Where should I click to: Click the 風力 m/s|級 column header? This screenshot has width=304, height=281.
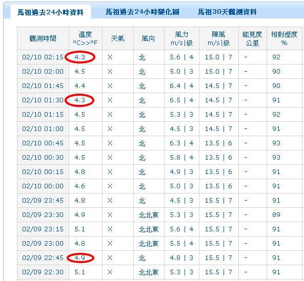[x=181, y=38]
